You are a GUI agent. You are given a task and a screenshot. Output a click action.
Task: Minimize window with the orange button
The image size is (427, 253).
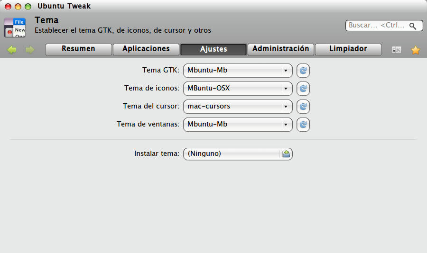click(18, 7)
